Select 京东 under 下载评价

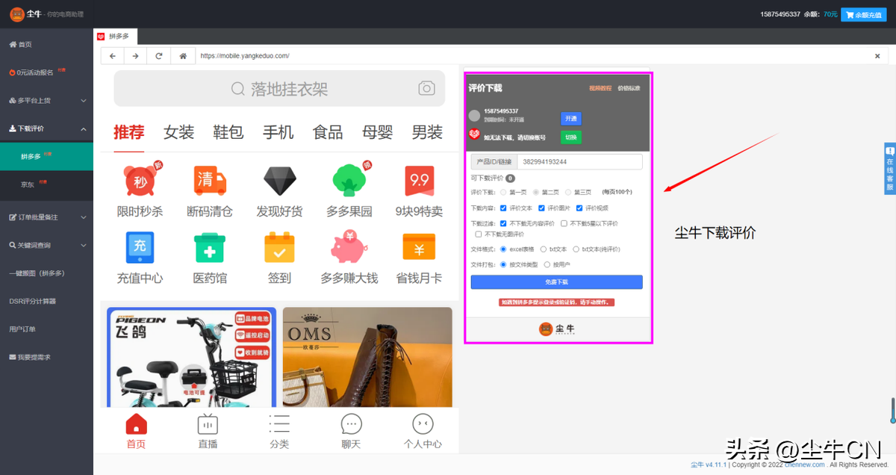point(46,184)
